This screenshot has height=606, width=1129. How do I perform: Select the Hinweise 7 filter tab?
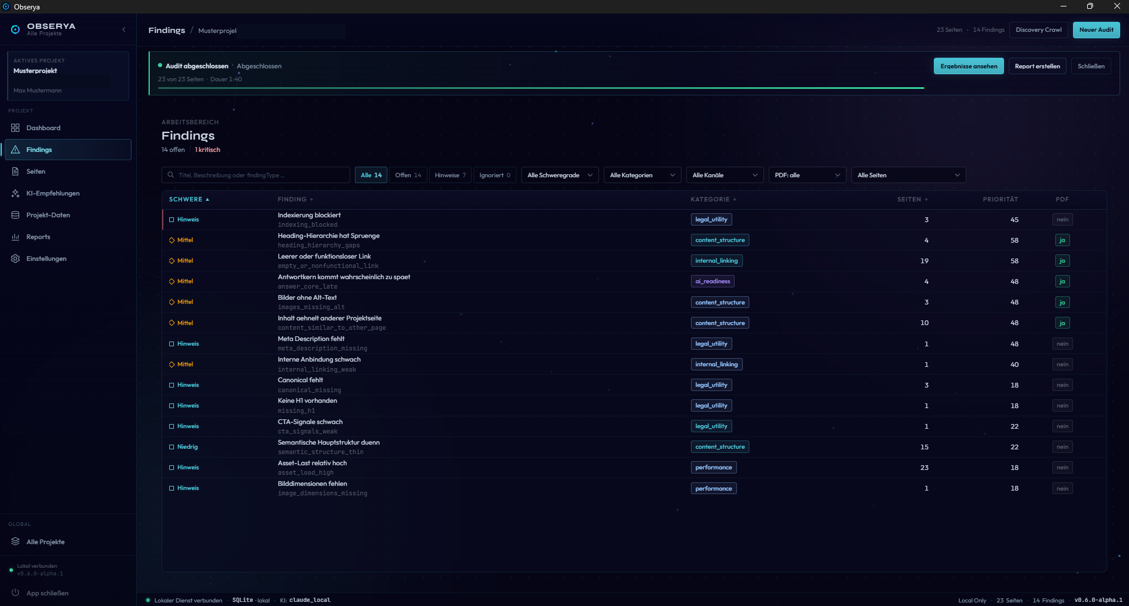(x=450, y=175)
